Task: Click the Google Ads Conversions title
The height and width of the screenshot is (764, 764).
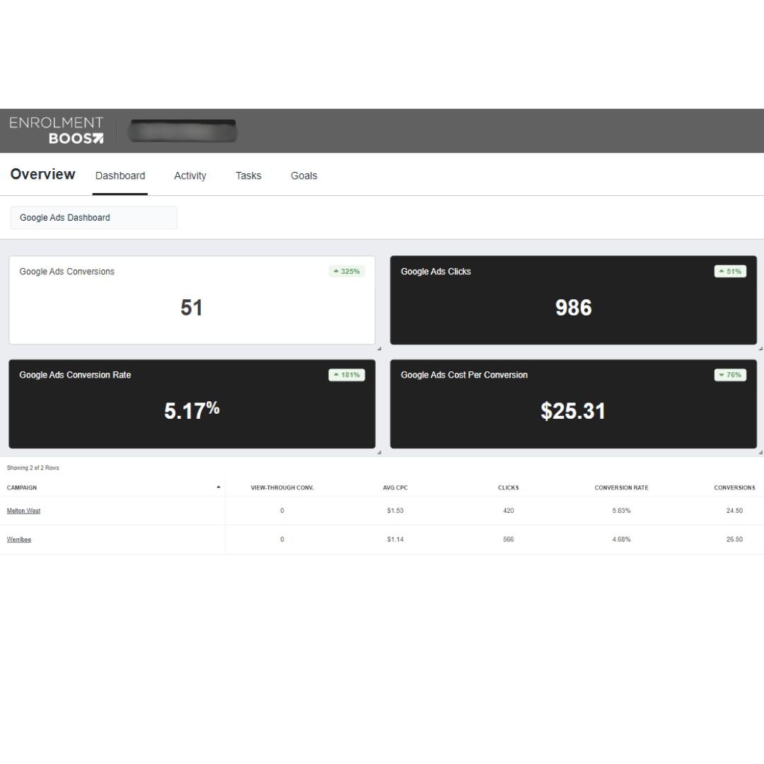Action: pyautogui.click(x=66, y=272)
